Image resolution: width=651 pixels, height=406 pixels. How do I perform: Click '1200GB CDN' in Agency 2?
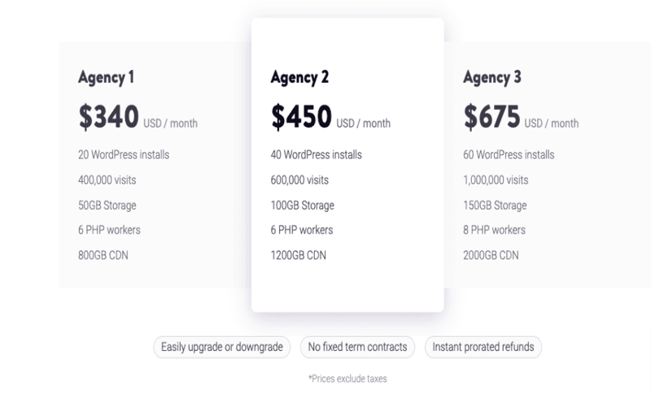pyautogui.click(x=299, y=255)
